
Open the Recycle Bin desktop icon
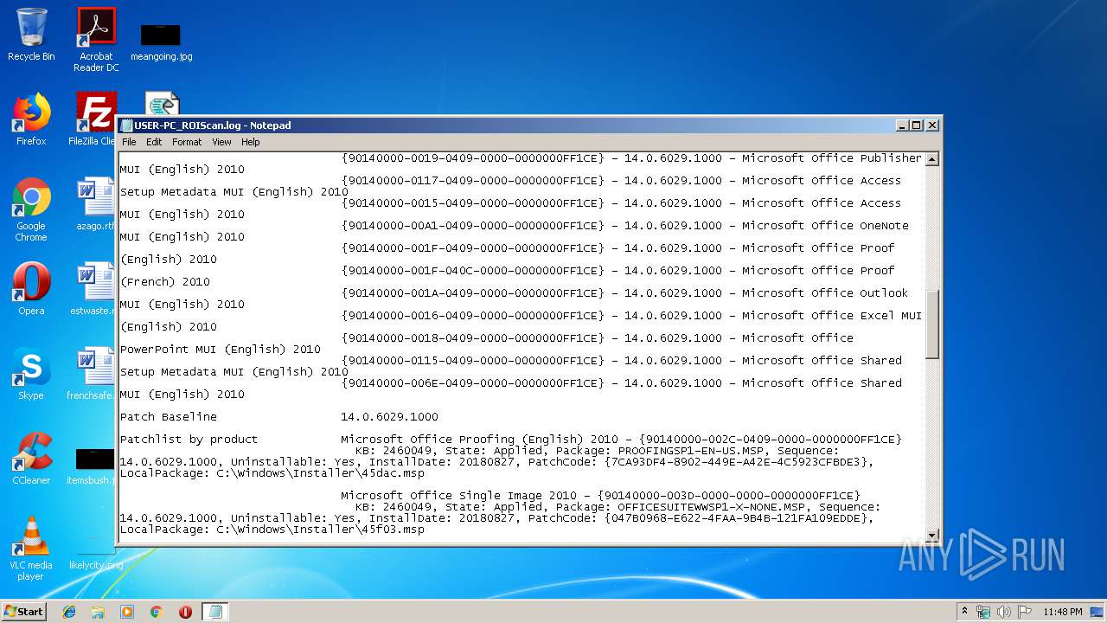tap(31, 35)
